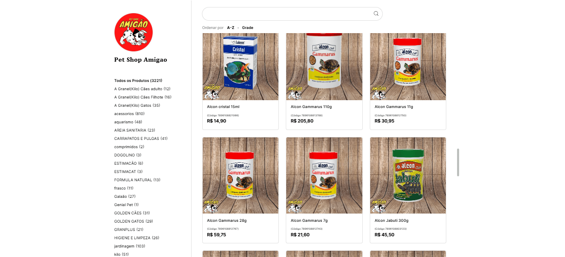Open CARRAPATOS E PULGAS category
Screen dimensions: 565x257
point(141,139)
